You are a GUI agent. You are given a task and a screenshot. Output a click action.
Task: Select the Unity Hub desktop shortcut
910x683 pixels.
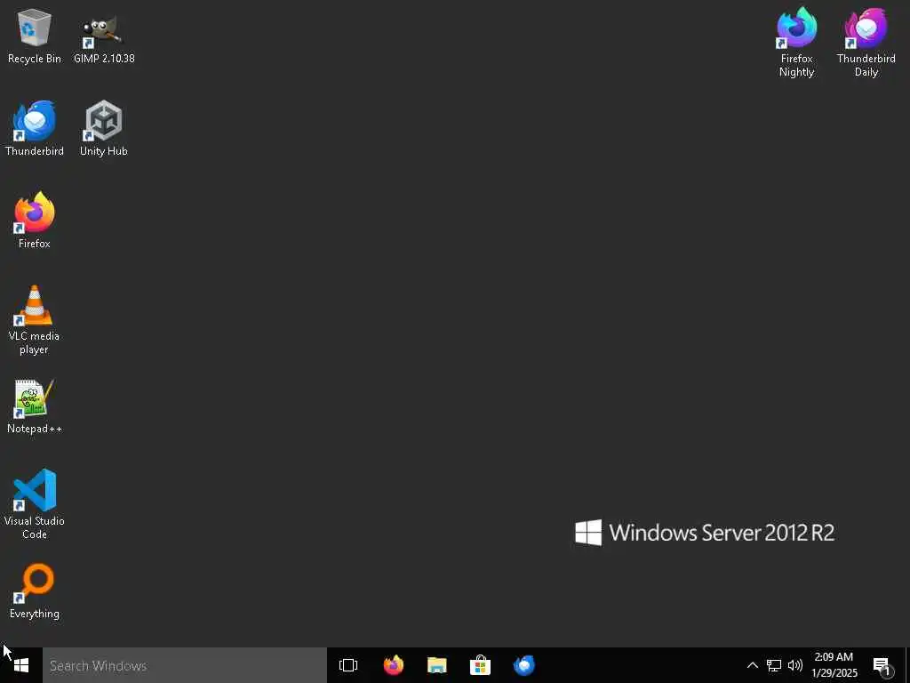pos(104,128)
